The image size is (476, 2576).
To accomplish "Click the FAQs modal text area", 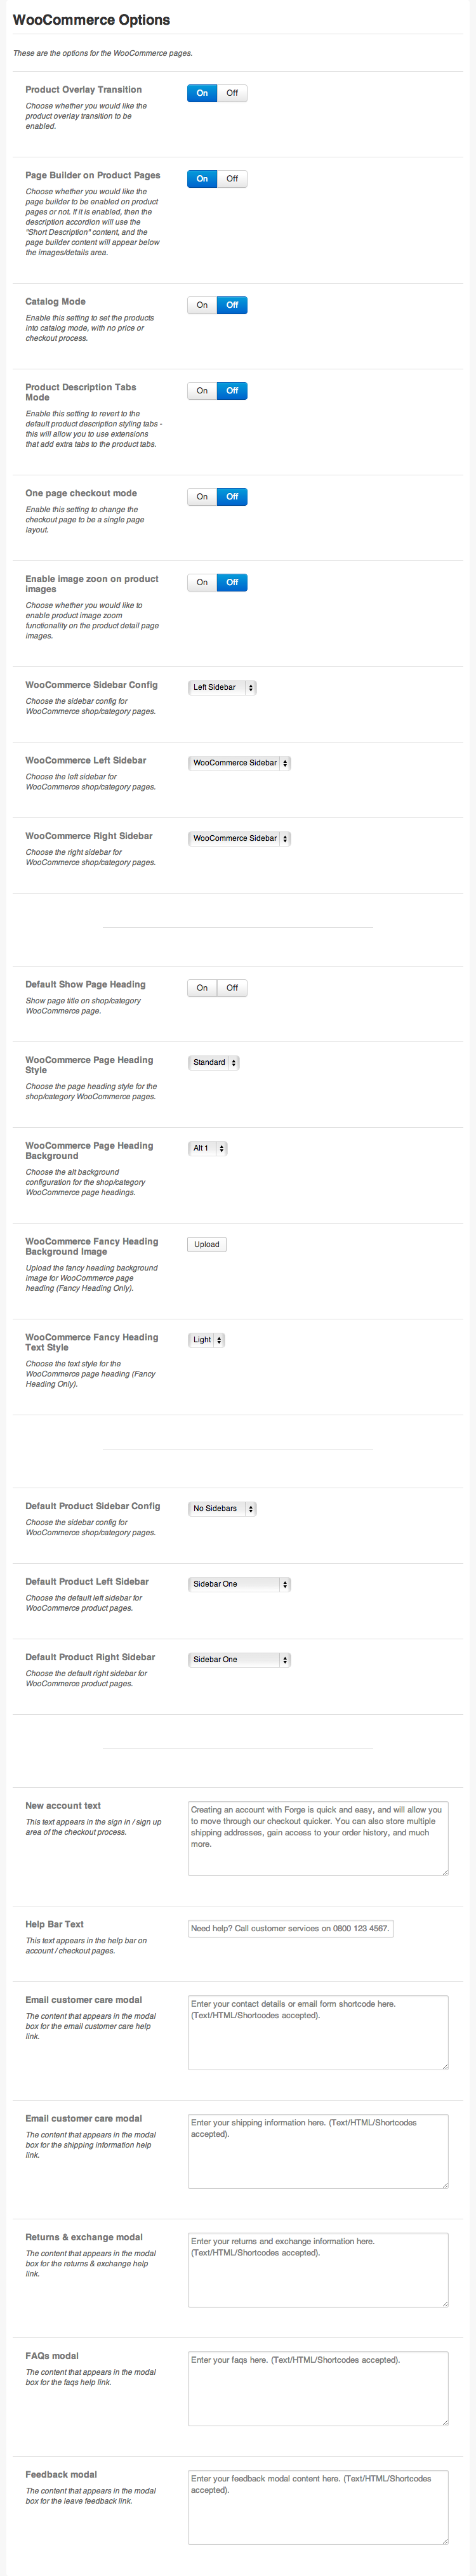I will click(318, 2389).
